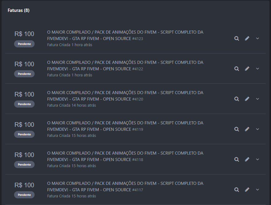This screenshot has height=205, width=271.
Task: View invoice #4122 with magnifier icon
Action: [236, 69]
